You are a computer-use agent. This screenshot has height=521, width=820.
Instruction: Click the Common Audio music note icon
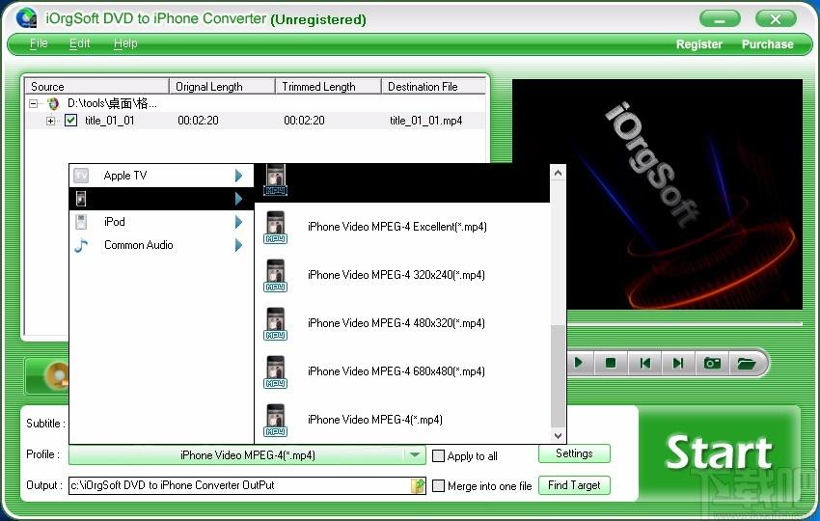point(81,245)
